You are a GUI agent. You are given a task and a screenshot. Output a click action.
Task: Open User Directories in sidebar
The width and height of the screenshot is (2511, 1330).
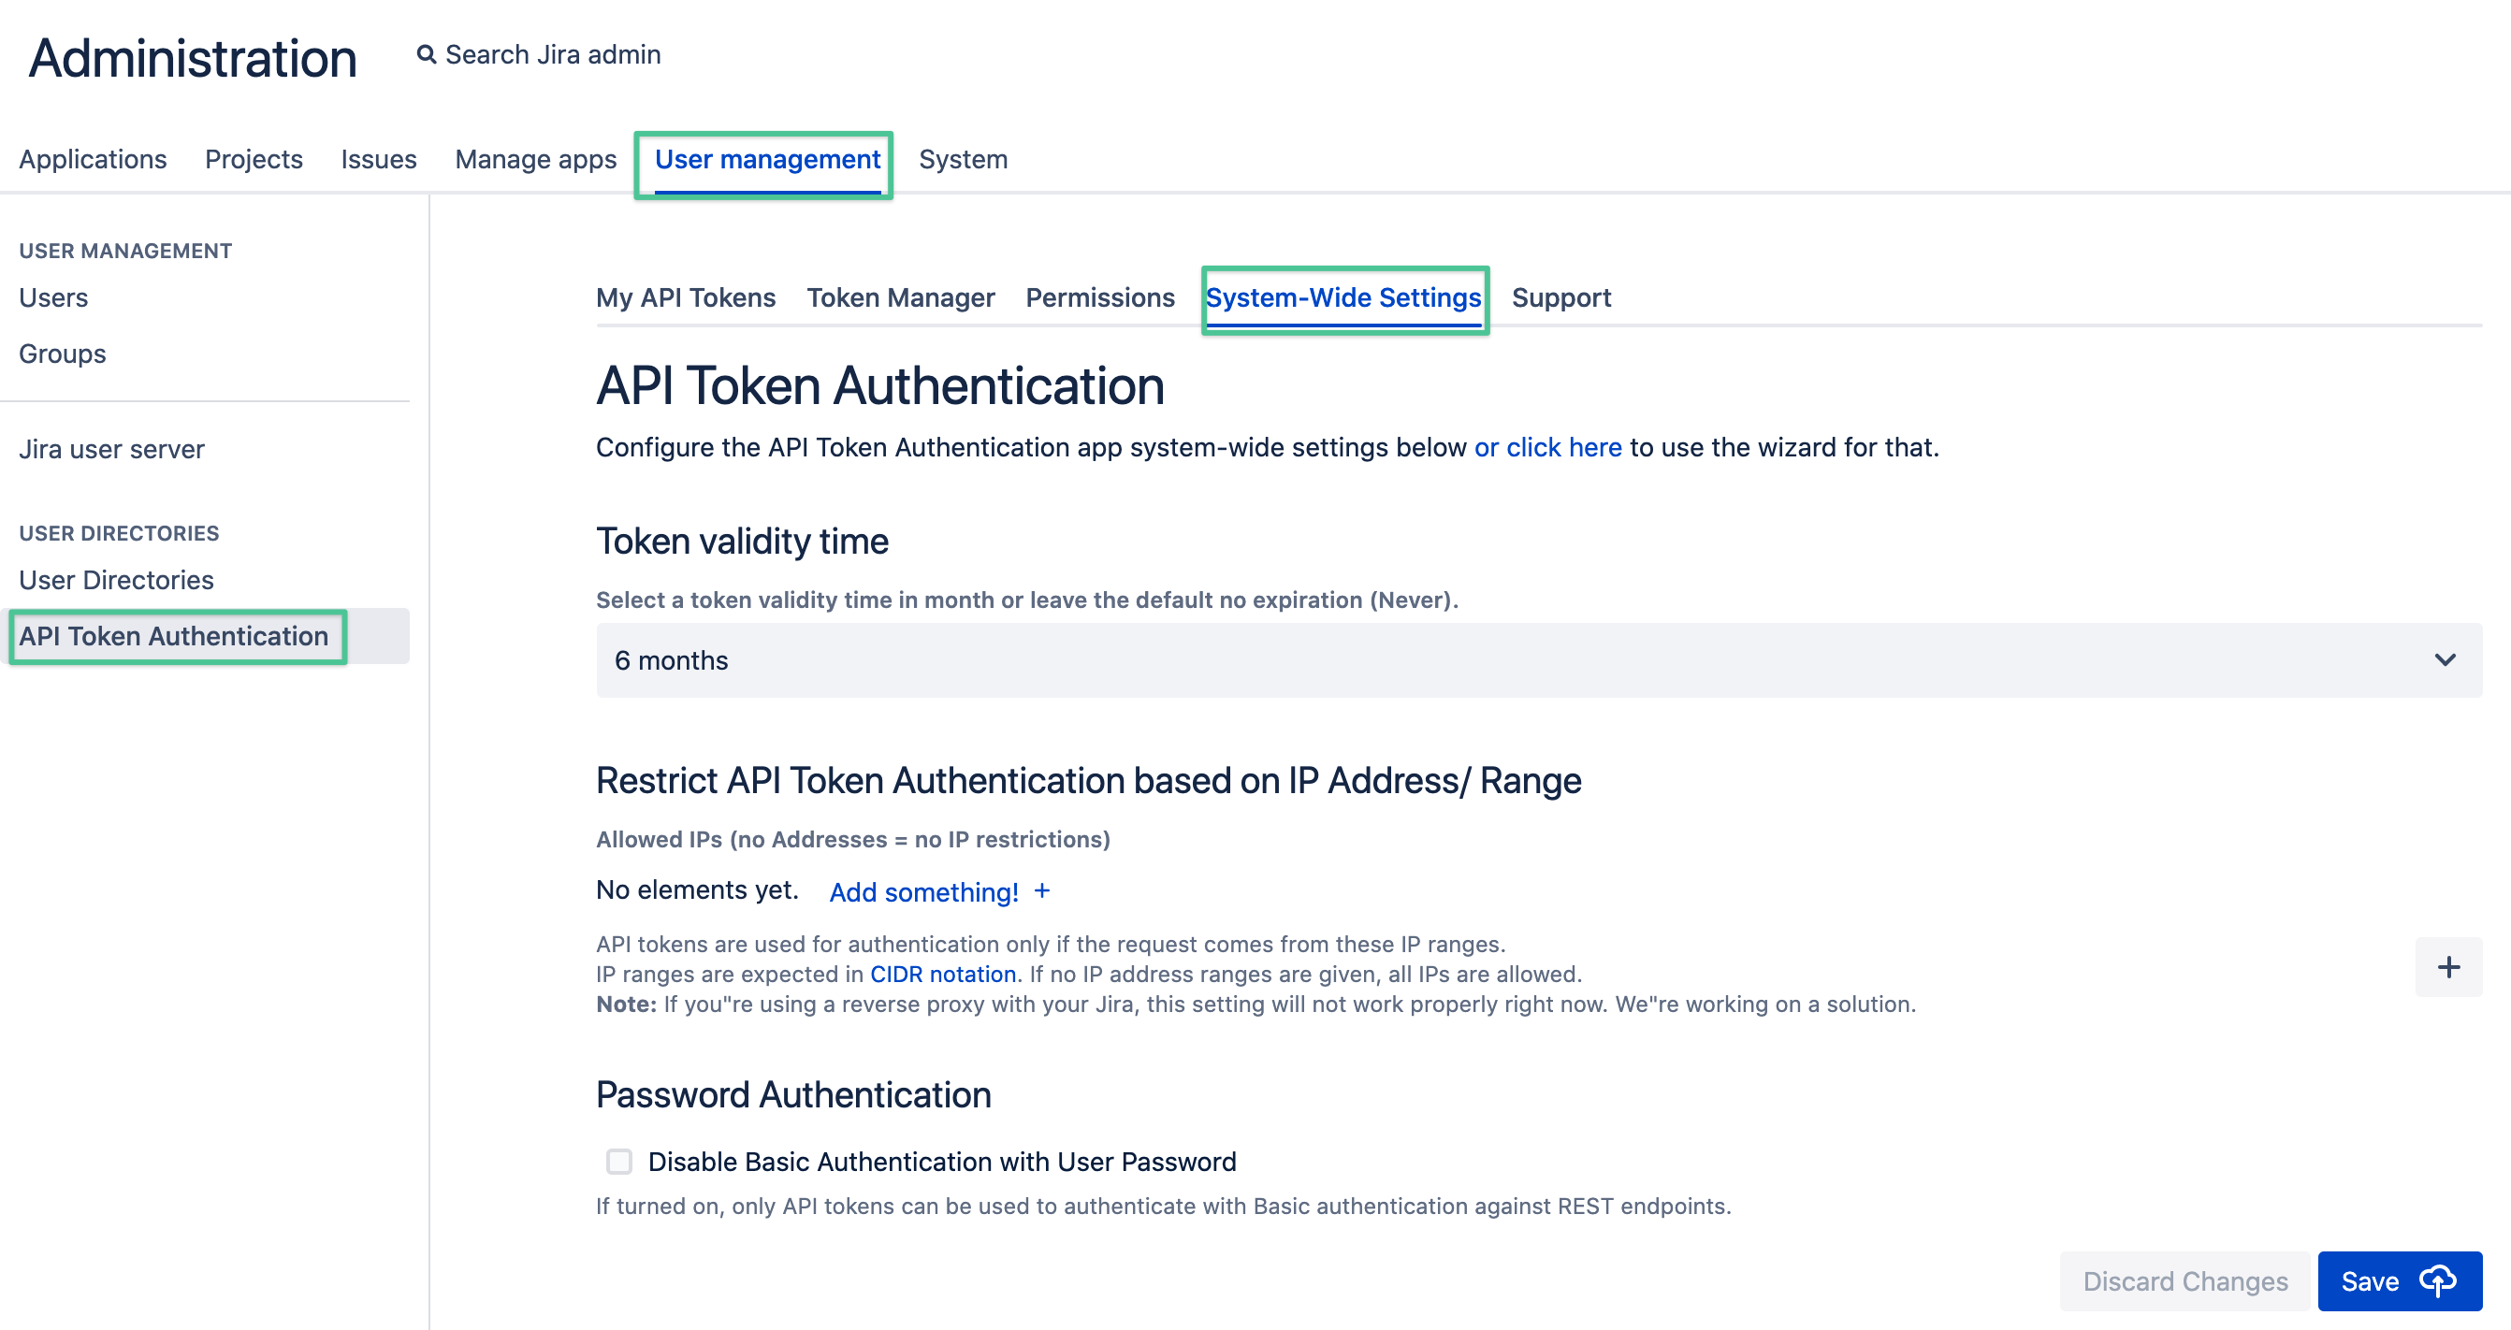[116, 580]
